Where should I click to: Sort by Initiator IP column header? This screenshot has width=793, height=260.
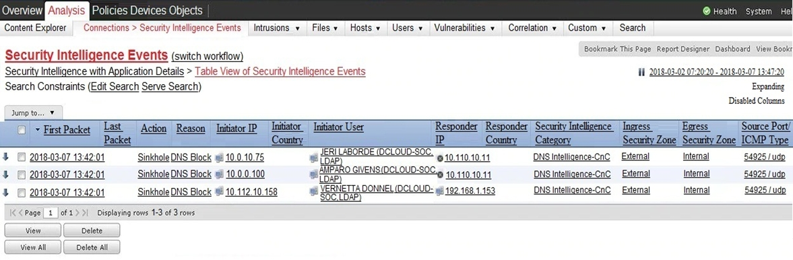click(x=236, y=129)
